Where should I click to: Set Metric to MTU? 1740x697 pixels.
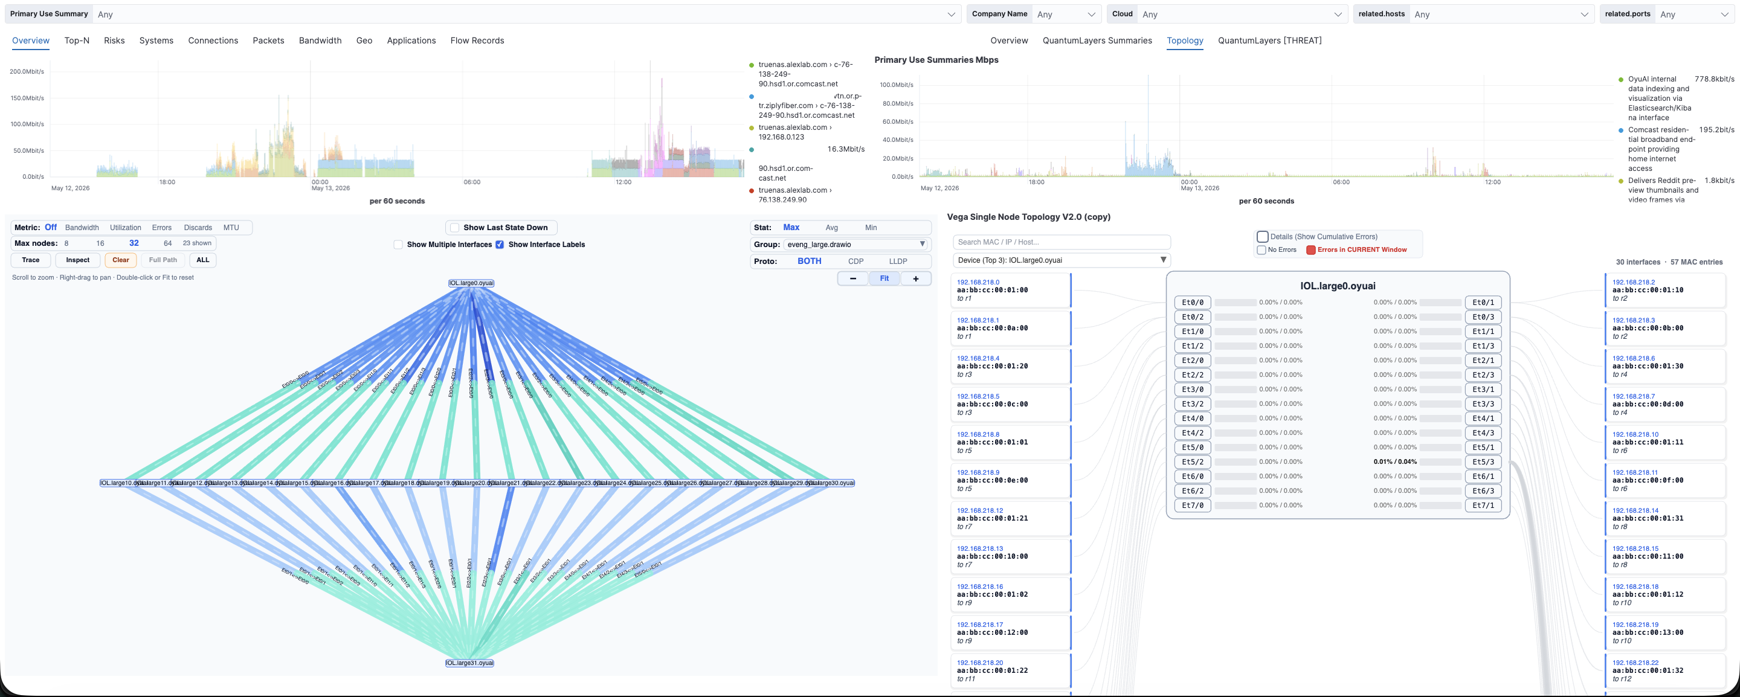coord(231,228)
